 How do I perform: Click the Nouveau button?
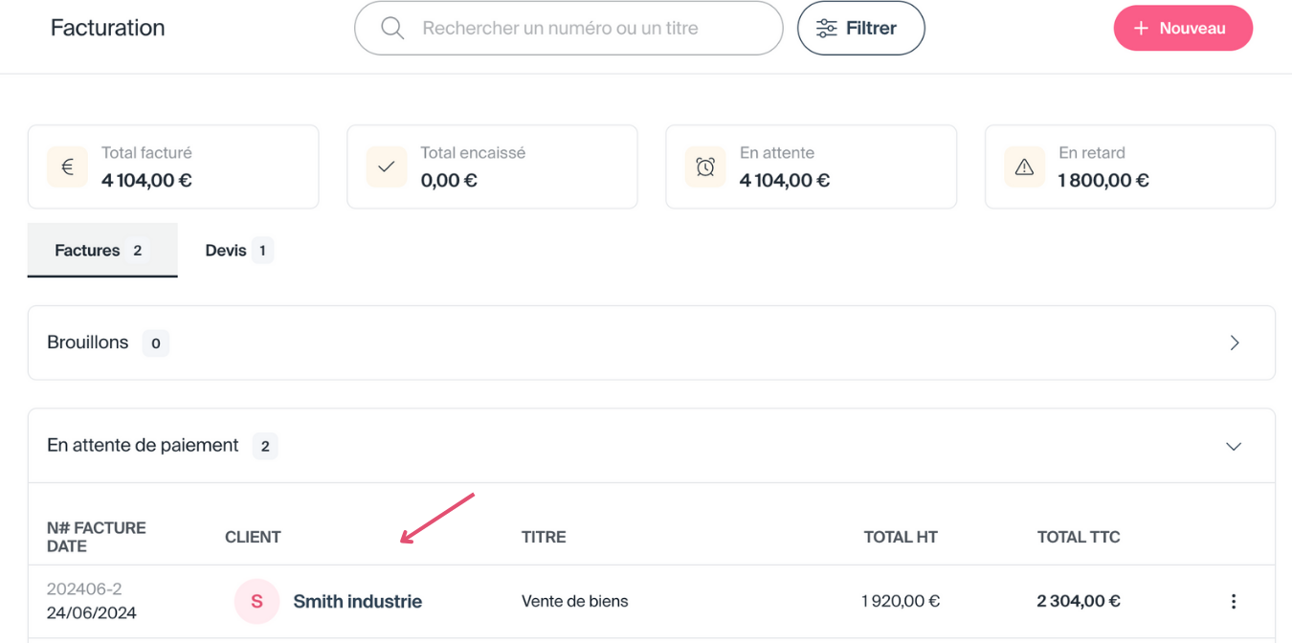click(1183, 29)
